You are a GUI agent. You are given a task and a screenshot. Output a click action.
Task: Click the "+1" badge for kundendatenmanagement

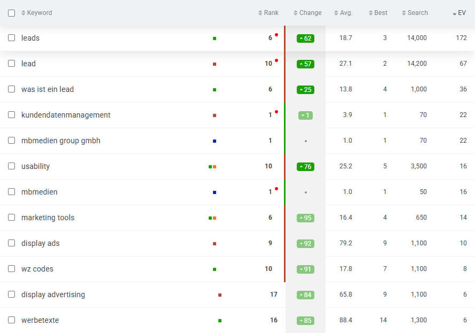pyautogui.click(x=305, y=115)
